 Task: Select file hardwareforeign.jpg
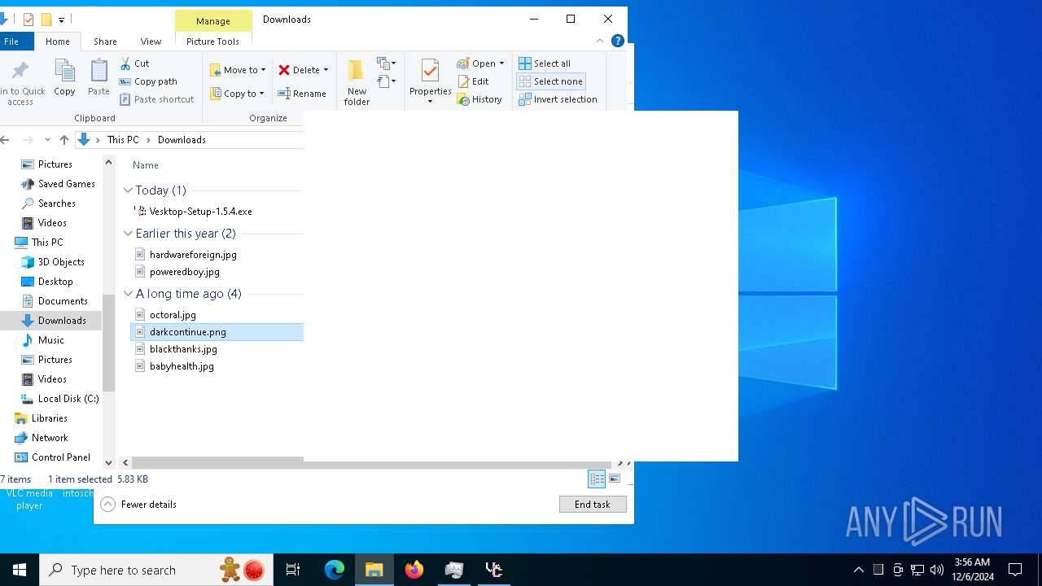coord(193,255)
